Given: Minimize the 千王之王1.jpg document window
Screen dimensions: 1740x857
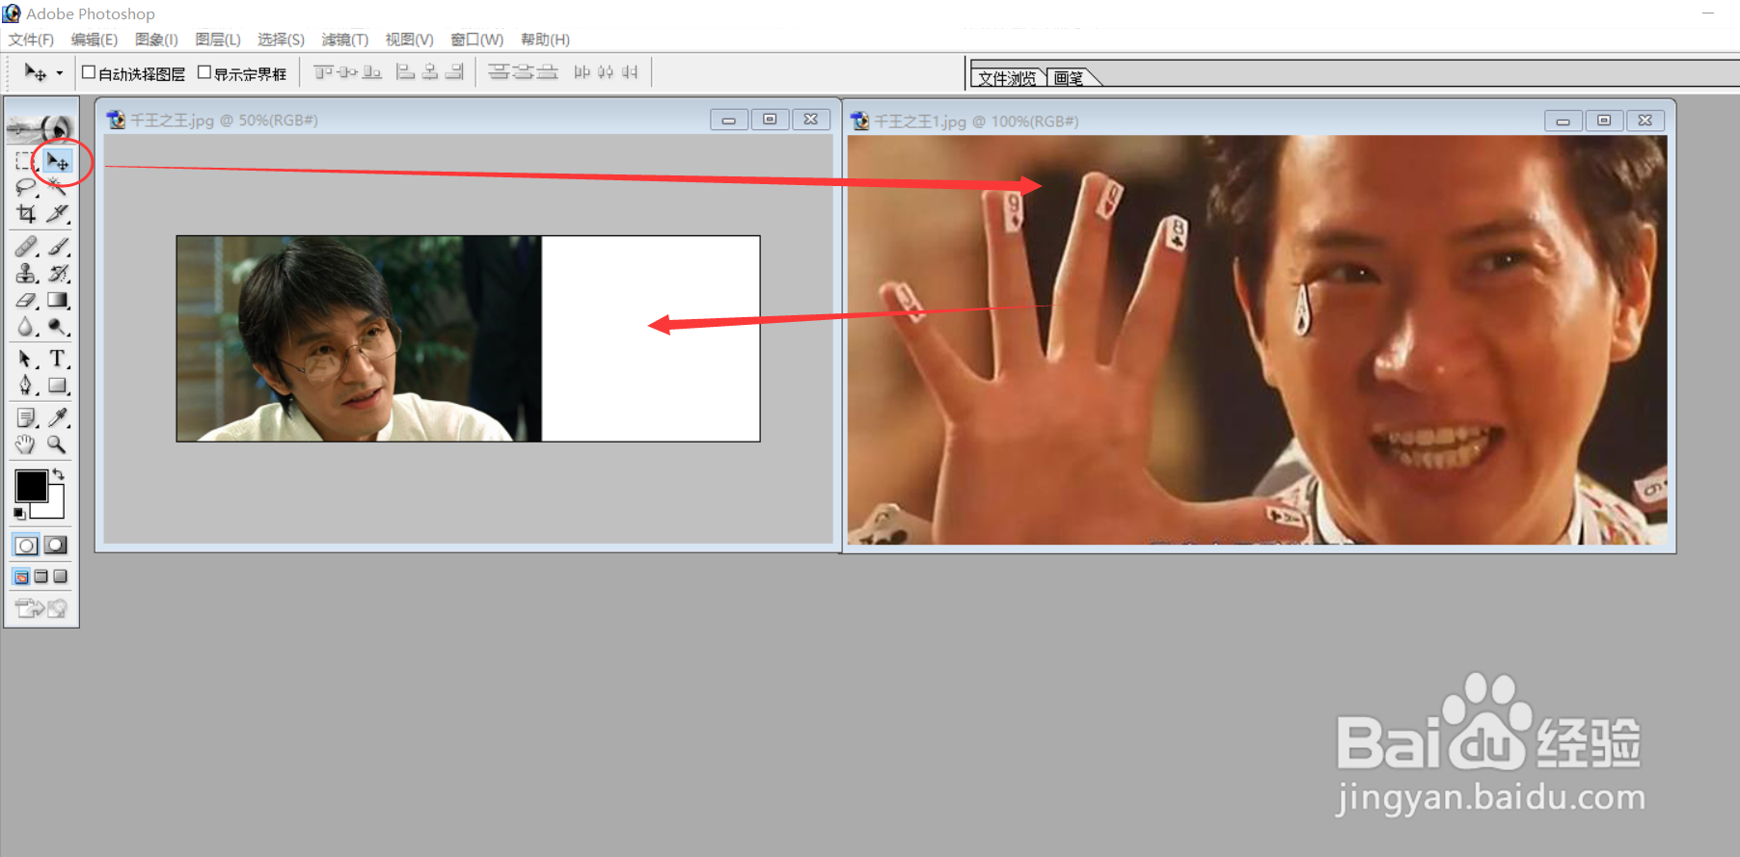Looking at the screenshot, I should tap(1563, 121).
